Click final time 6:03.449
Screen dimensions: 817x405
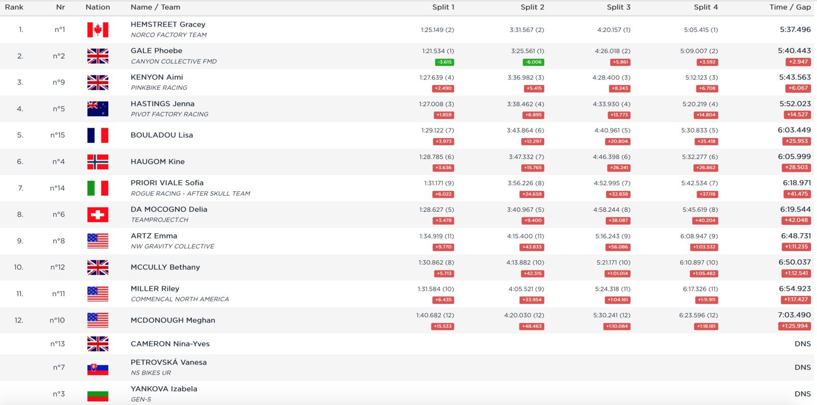coord(795,130)
